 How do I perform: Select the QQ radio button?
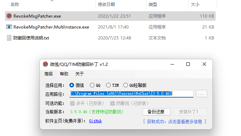[x=92, y=85]
